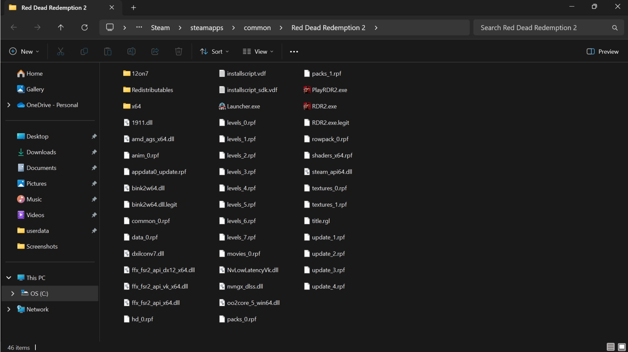Open the 12on7 folder

tap(136, 74)
